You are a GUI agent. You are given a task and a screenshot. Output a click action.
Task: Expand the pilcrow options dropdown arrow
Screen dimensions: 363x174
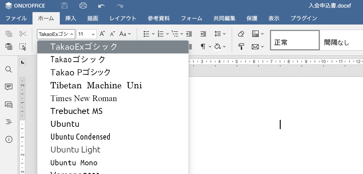(x=210, y=47)
